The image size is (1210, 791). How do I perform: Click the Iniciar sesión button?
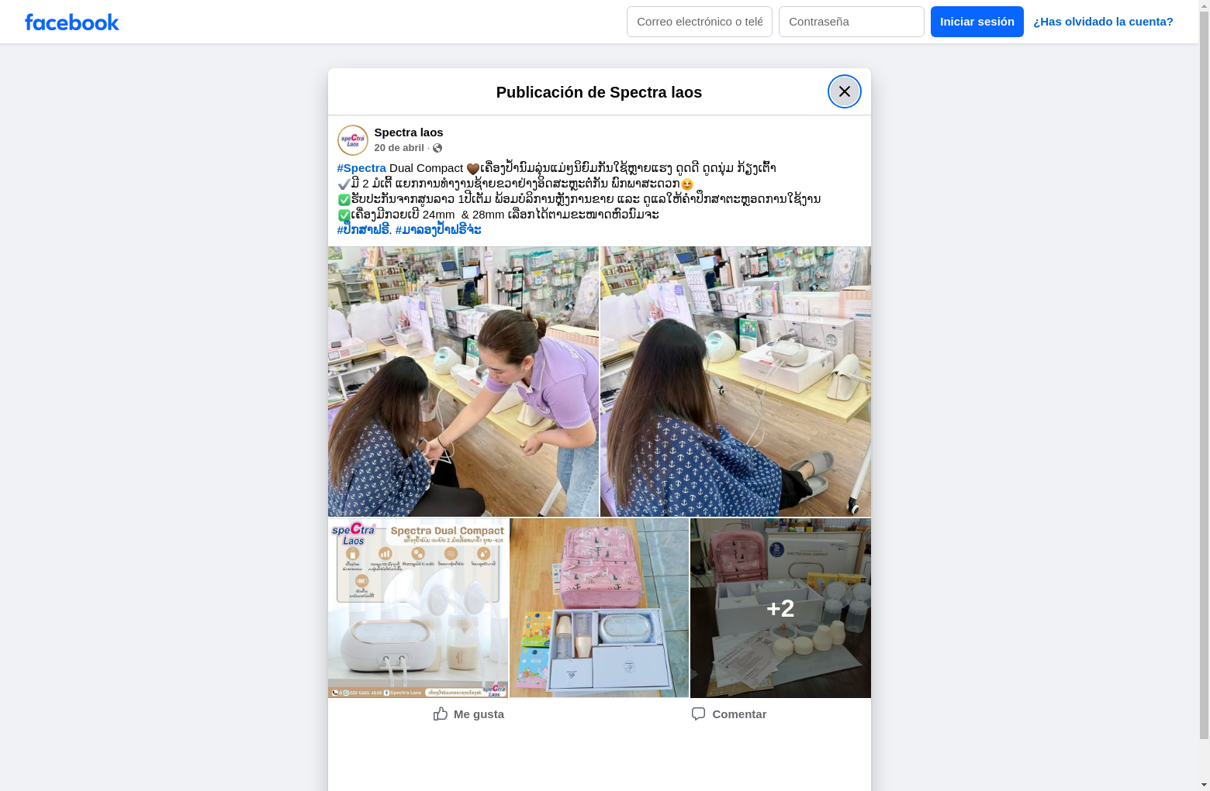(977, 22)
